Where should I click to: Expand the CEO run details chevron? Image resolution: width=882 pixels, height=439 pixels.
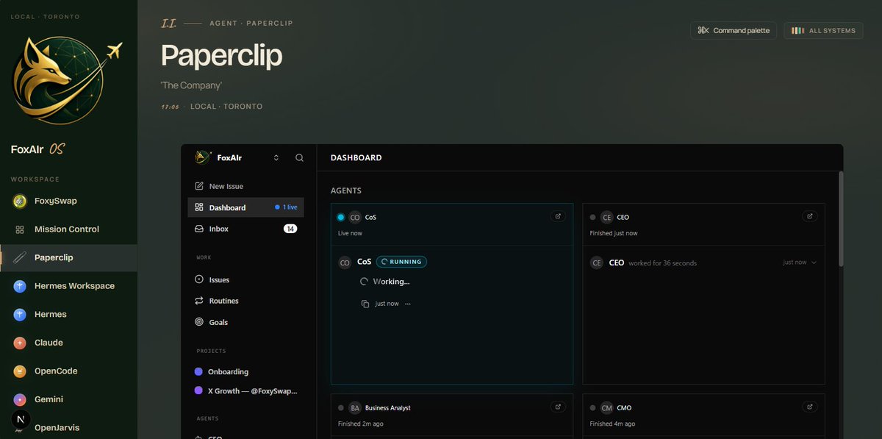click(814, 263)
